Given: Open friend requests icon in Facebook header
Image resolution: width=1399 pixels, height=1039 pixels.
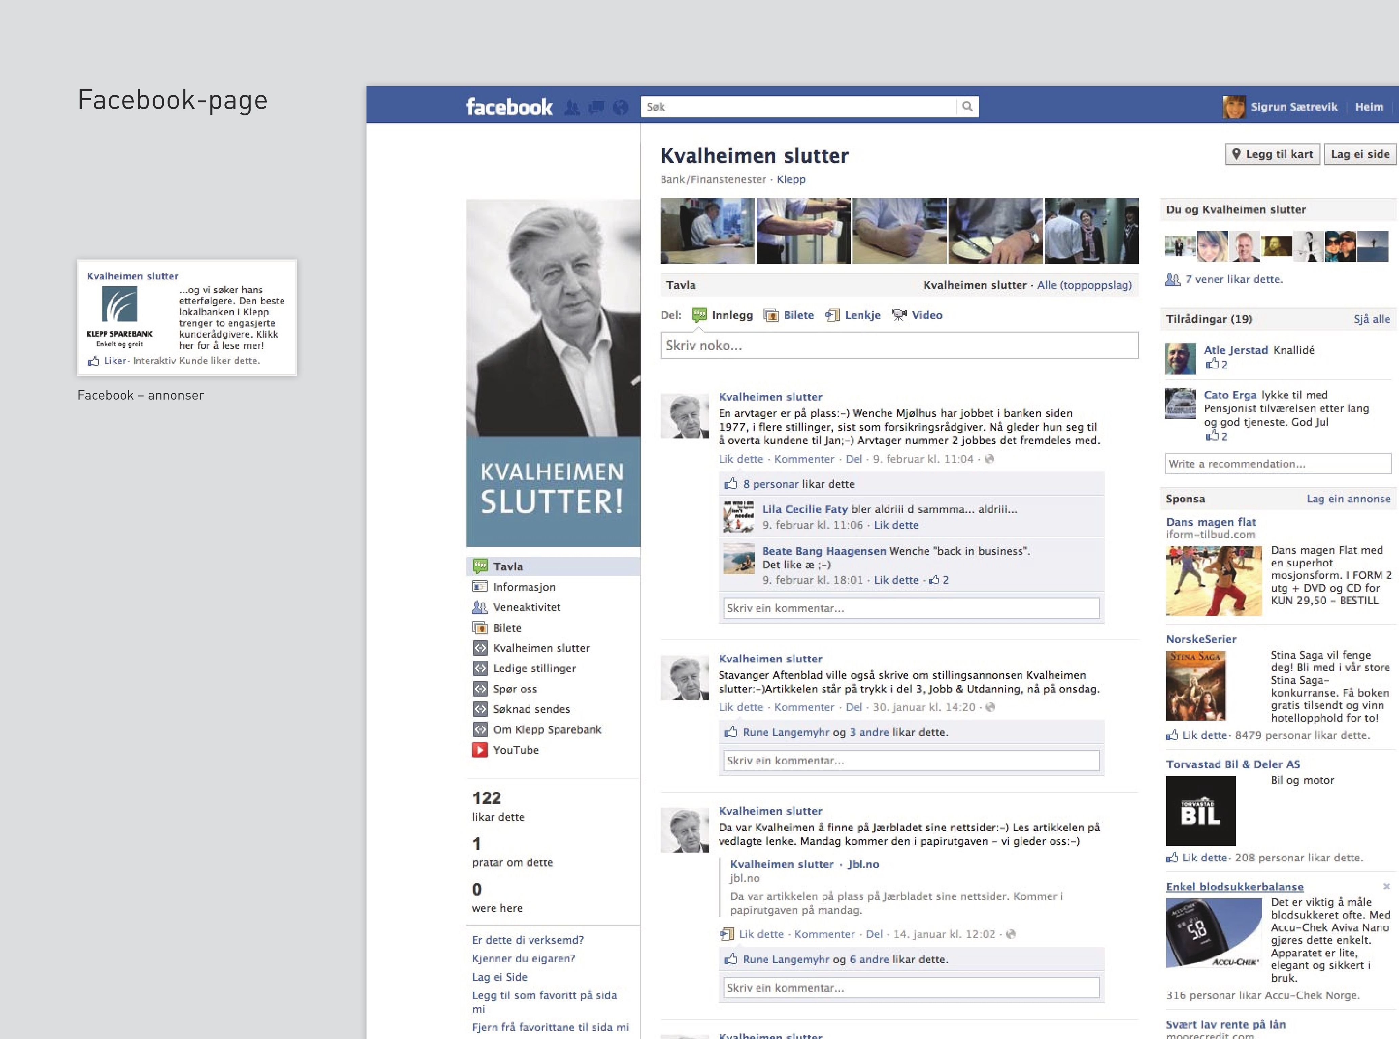Looking at the screenshot, I should [572, 108].
